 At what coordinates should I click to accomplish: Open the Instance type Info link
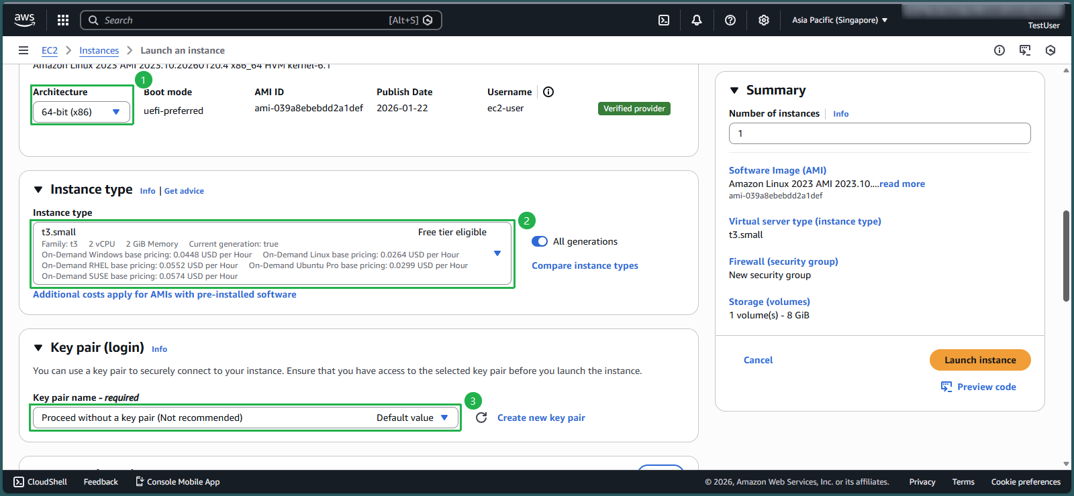coord(148,191)
